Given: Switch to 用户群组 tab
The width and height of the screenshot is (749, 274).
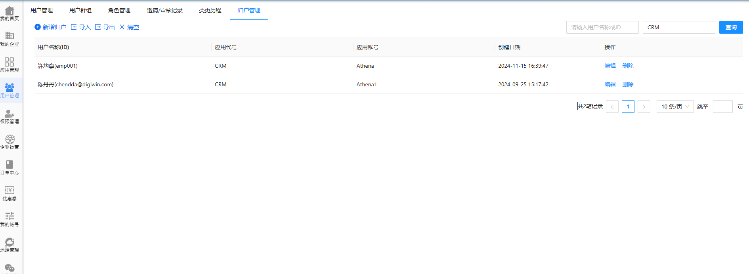Looking at the screenshot, I should (x=80, y=10).
